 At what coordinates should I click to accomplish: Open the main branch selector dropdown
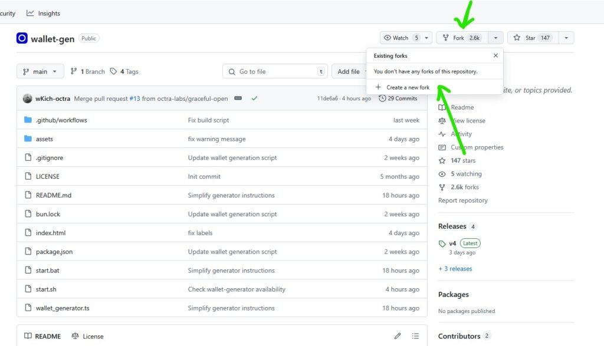(x=40, y=71)
